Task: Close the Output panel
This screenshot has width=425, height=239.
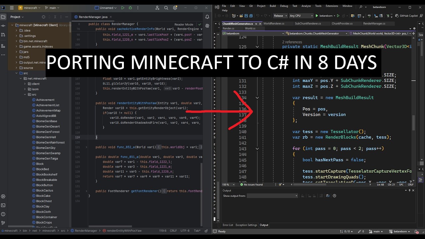Action: click(x=413, y=191)
